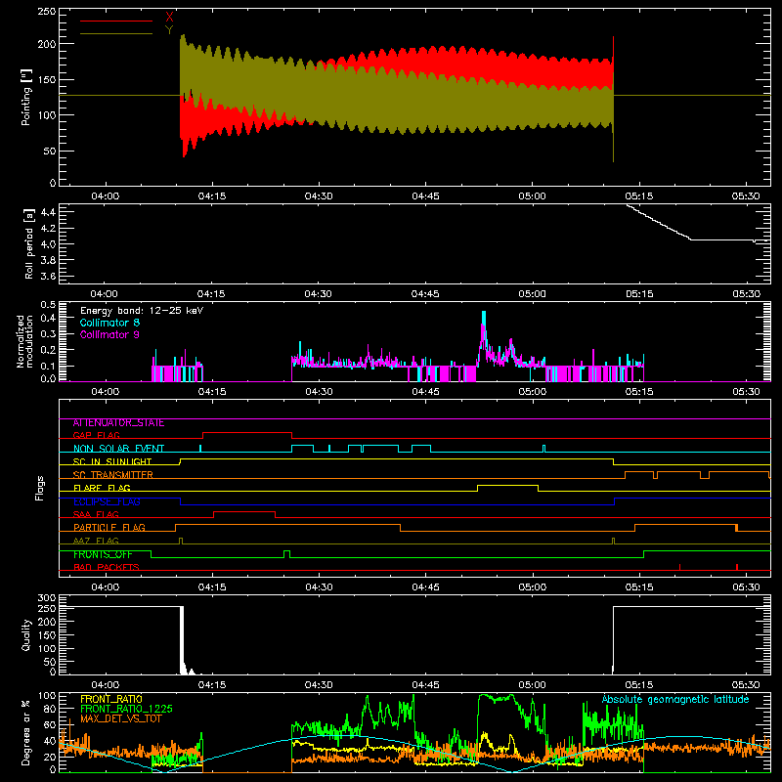
Task: Click the SAA_FLAG label
Action: [x=96, y=514]
